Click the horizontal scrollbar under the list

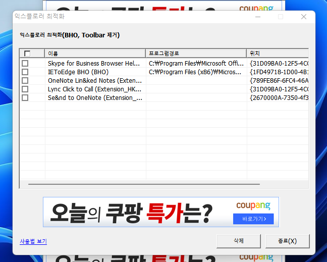(x=144, y=184)
